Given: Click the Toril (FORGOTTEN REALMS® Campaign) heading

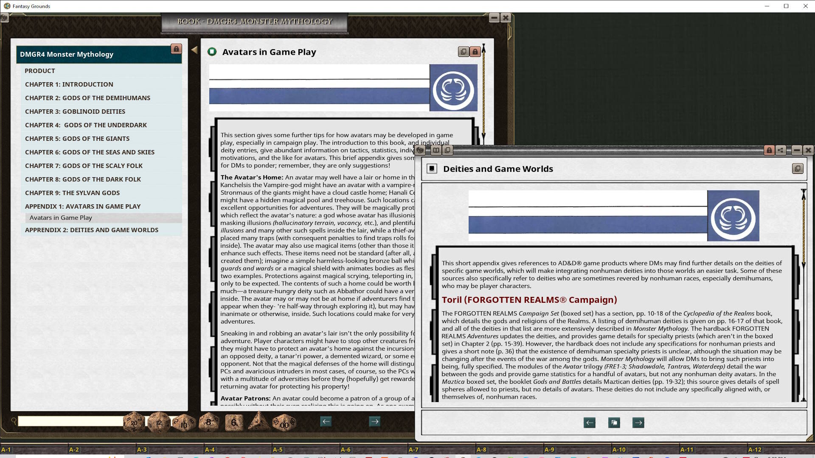Looking at the screenshot, I should coord(529,300).
